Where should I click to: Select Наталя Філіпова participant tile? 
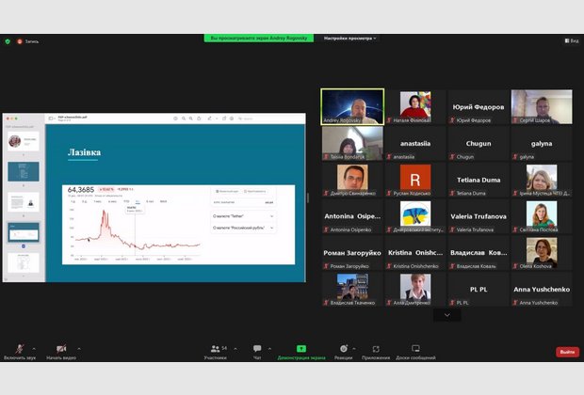click(x=415, y=106)
